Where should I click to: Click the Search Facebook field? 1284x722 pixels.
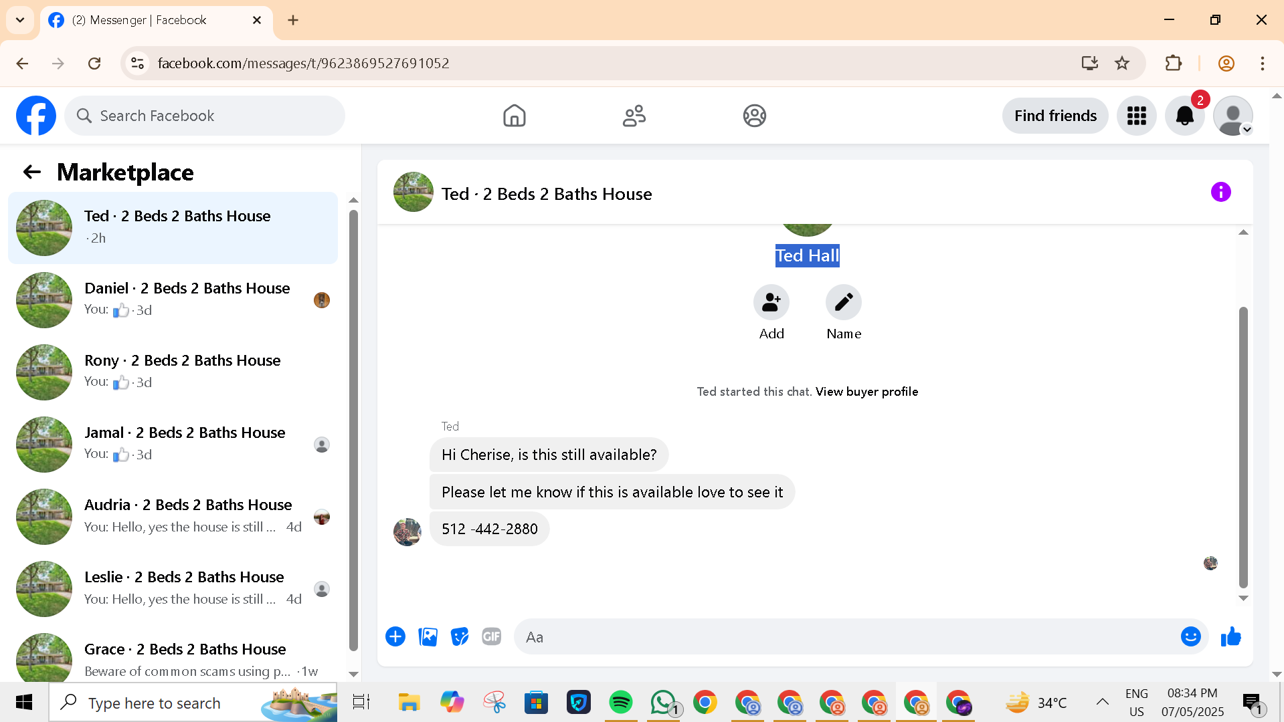click(205, 116)
